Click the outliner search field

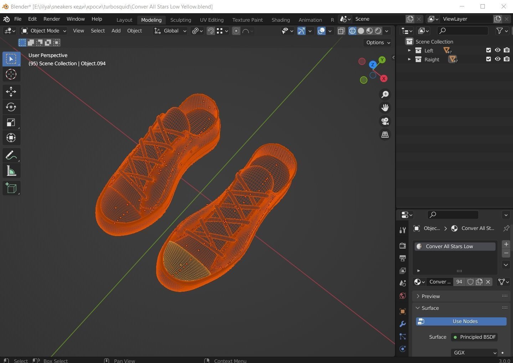[463, 31]
